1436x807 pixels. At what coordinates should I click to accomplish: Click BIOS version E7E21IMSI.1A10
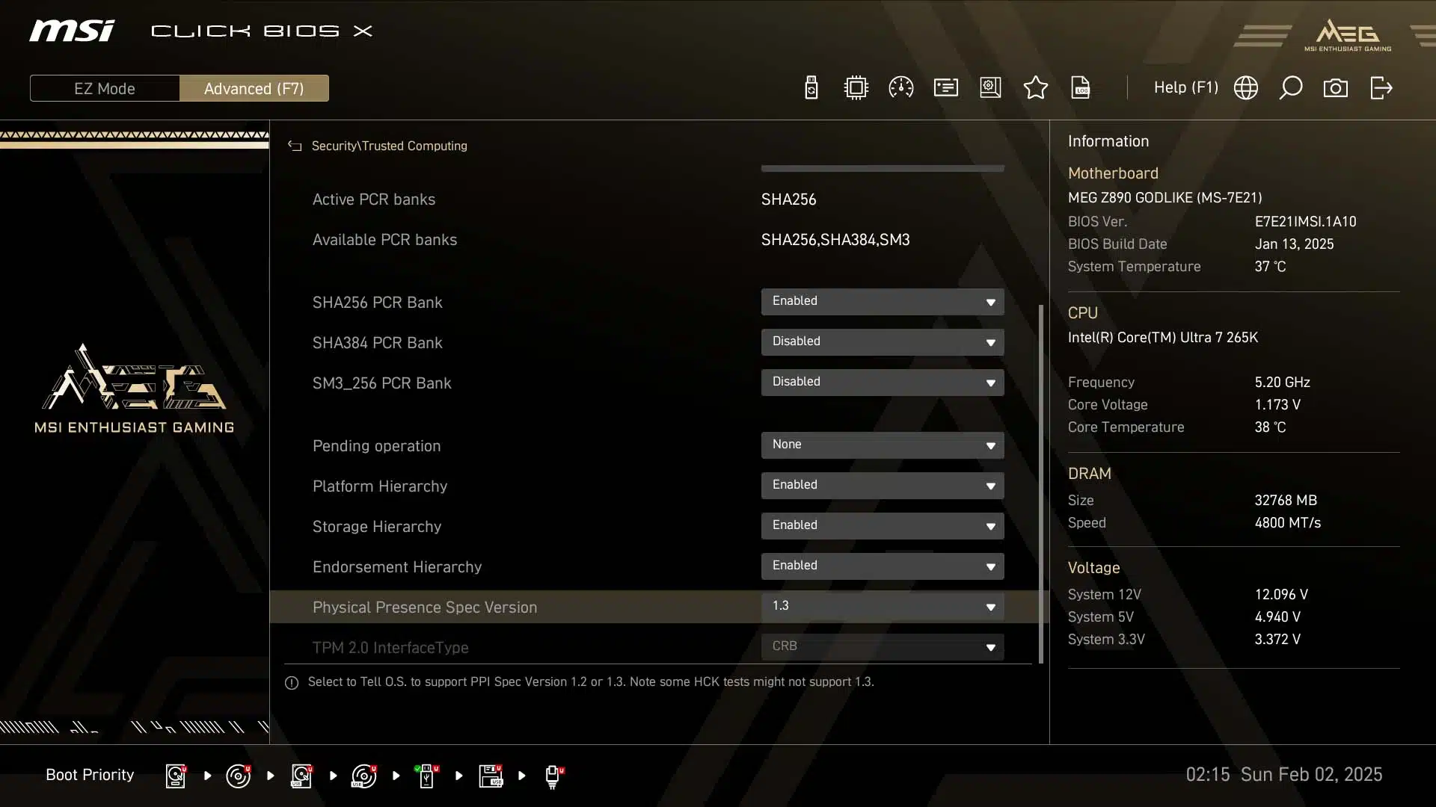click(x=1305, y=222)
